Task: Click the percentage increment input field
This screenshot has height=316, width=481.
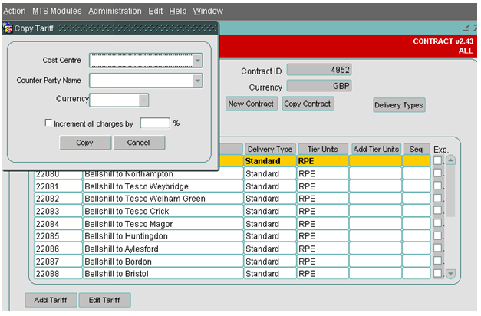Action: click(155, 123)
